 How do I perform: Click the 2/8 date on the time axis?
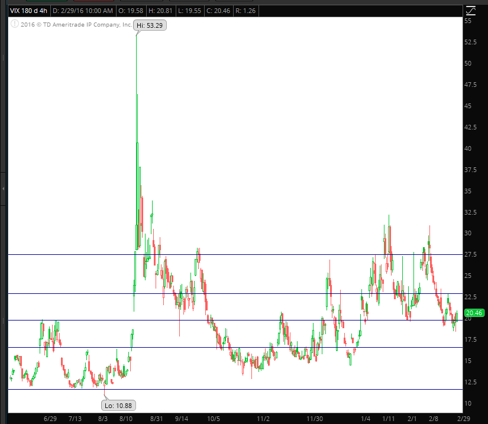(433, 419)
